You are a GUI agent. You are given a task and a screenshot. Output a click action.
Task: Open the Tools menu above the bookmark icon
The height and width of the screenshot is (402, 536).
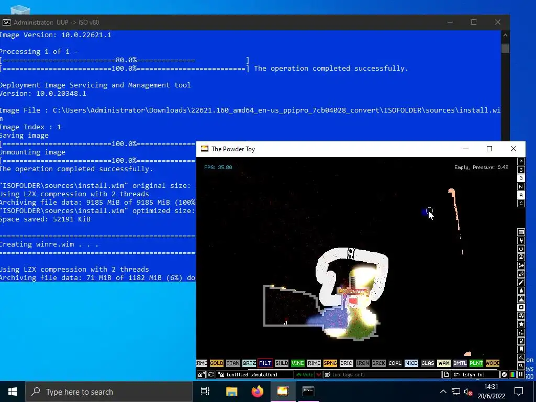(x=521, y=341)
